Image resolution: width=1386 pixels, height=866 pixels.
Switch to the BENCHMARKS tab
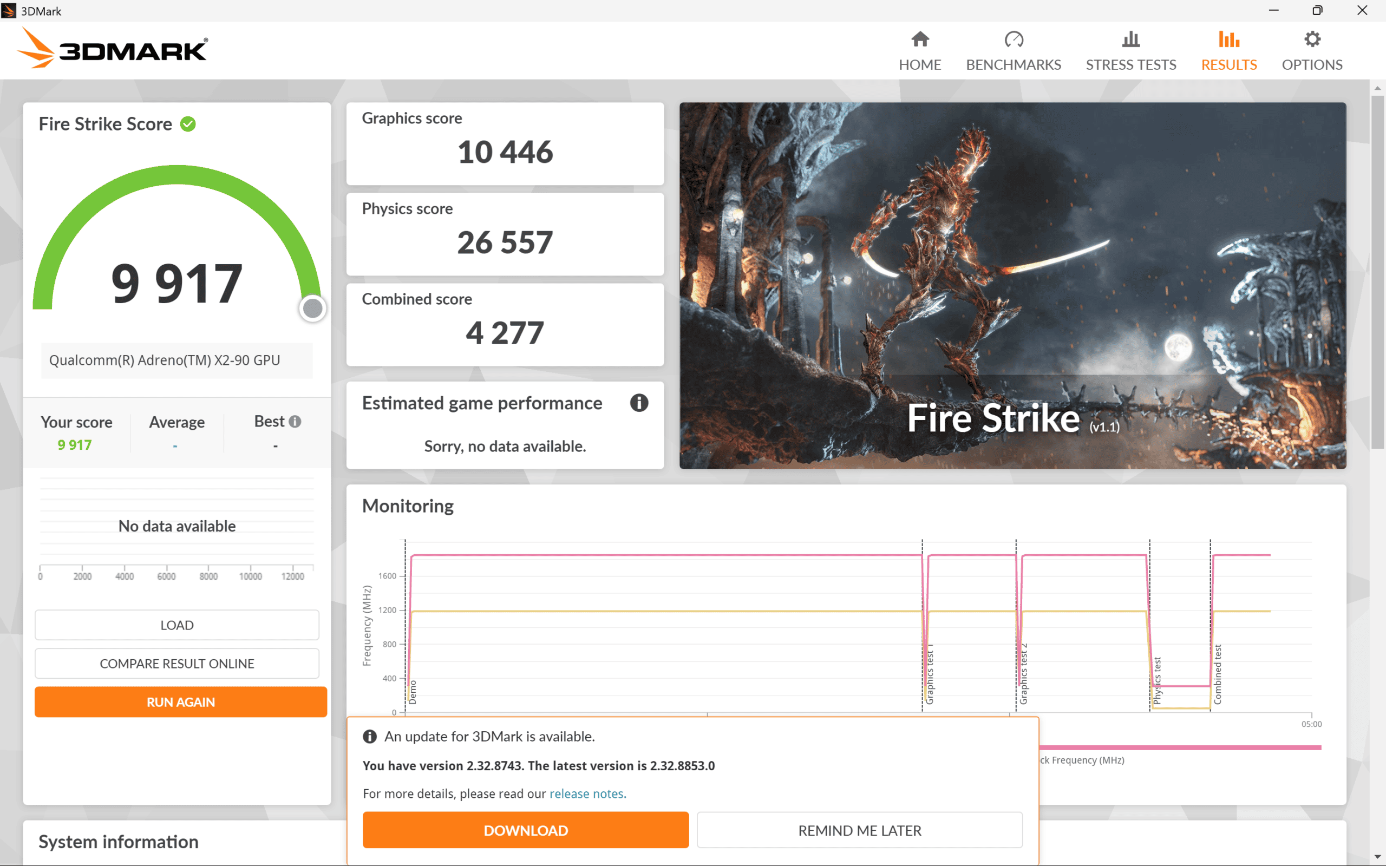click(x=1014, y=64)
